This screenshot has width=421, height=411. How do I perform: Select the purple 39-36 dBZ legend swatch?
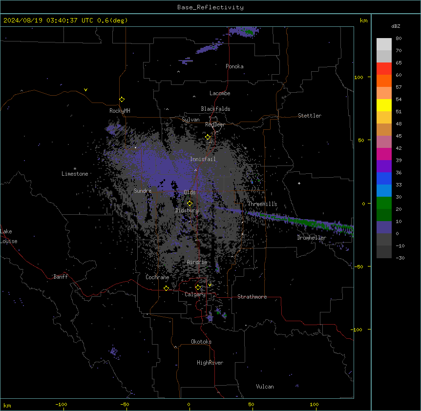pyautogui.click(x=384, y=166)
